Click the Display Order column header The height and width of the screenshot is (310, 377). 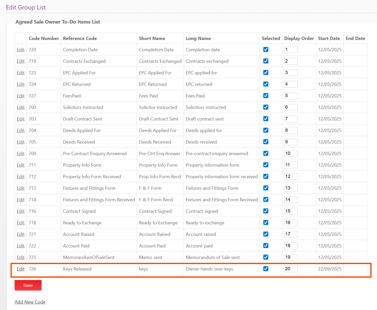pyautogui.click(x=299, y=38)
